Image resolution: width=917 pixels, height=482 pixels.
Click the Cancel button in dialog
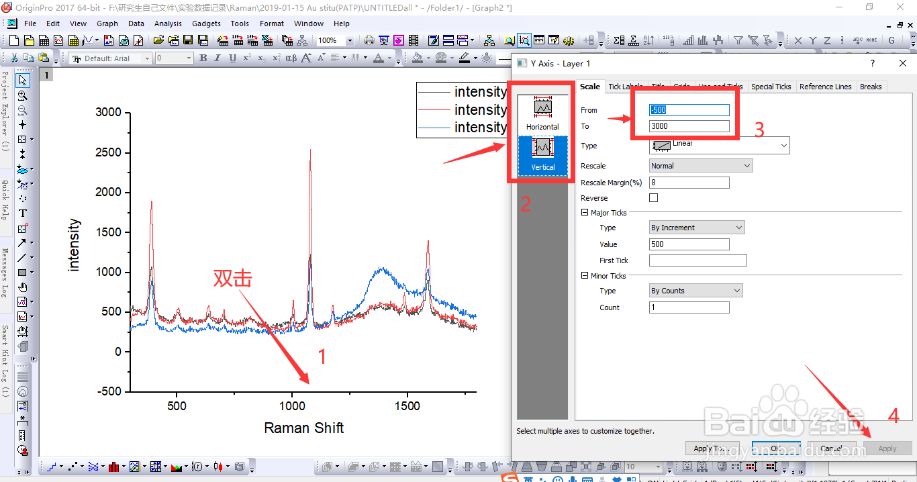[x=830, y=448]
